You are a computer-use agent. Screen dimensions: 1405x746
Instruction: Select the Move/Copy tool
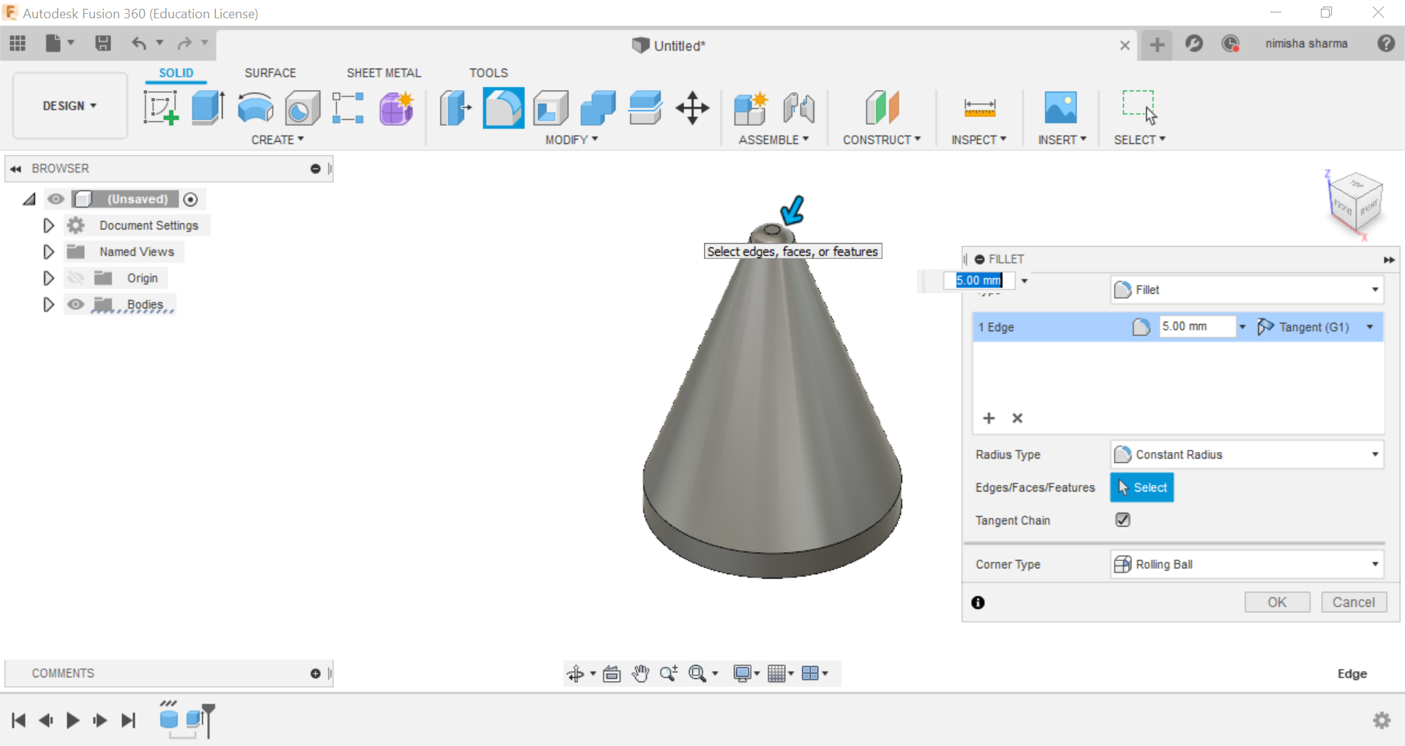tap(692, 108)
